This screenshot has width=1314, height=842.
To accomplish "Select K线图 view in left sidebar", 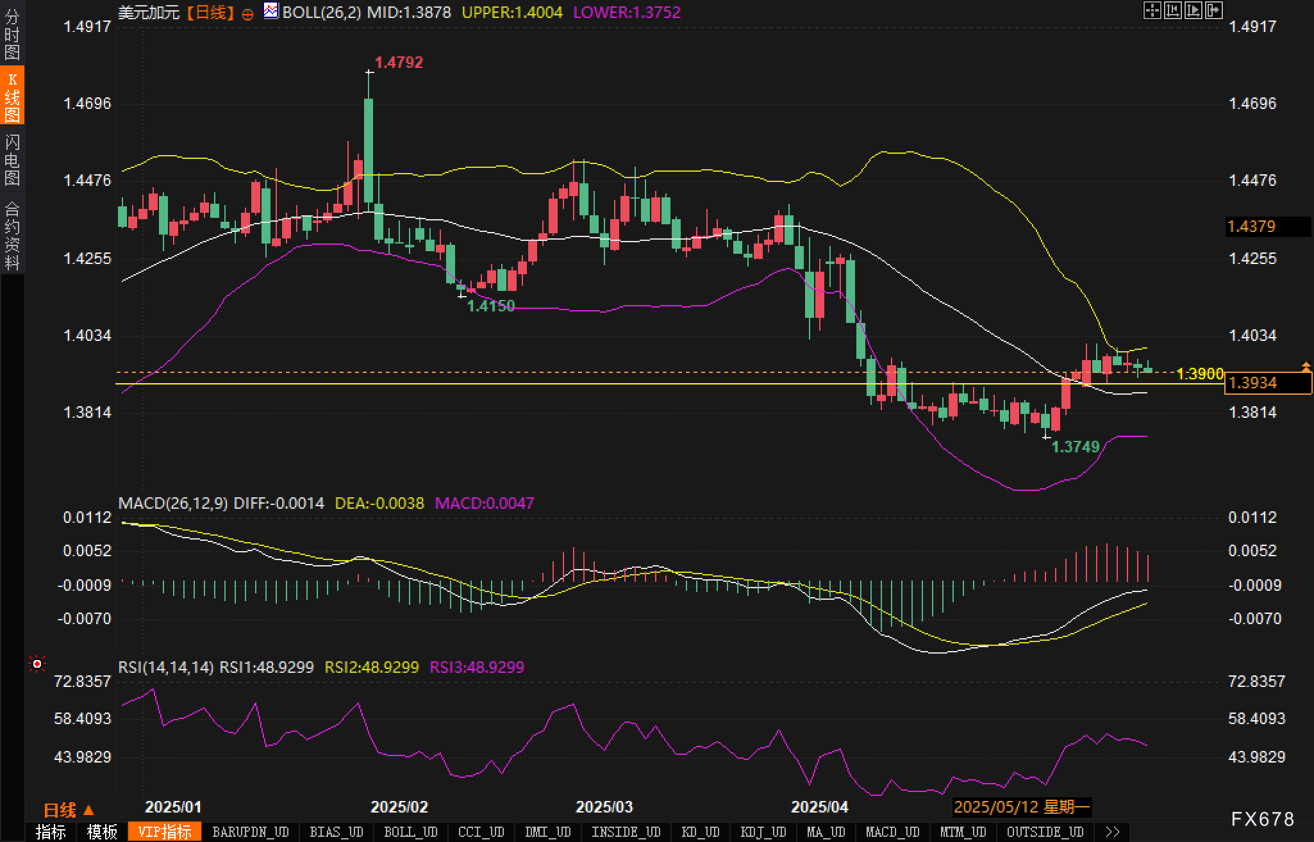I will click(12, 96).
